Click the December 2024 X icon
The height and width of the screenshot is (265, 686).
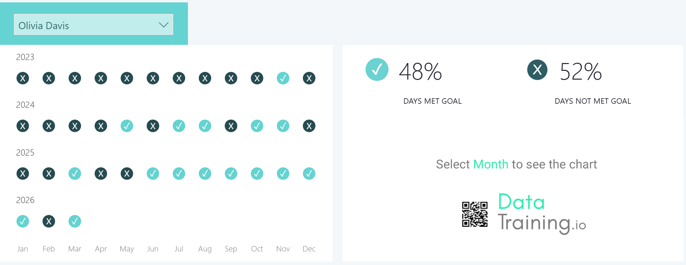point(309,126)
